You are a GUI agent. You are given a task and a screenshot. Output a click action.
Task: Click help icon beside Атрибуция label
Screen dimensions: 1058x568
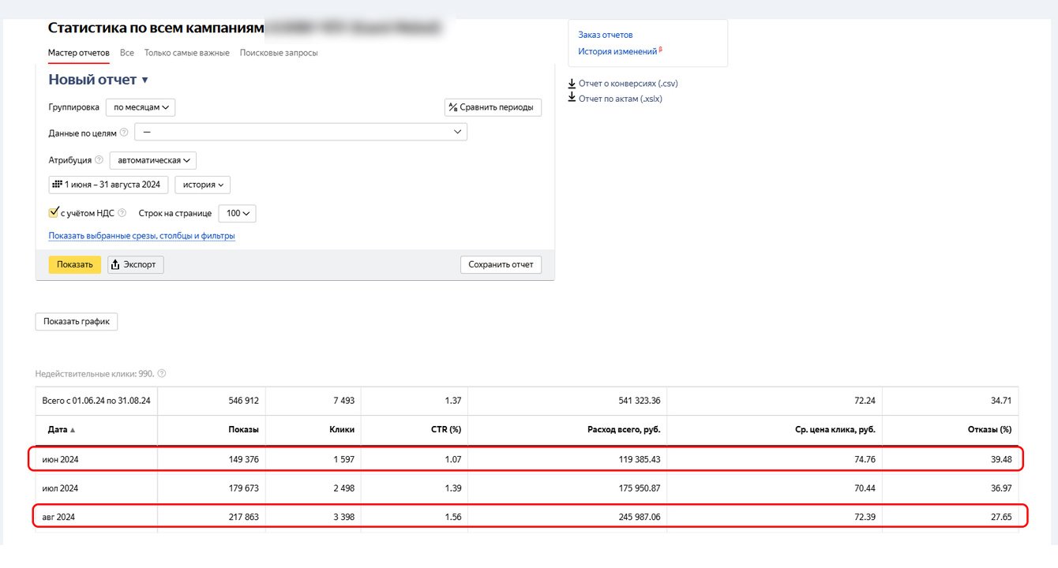coord(99,160)
